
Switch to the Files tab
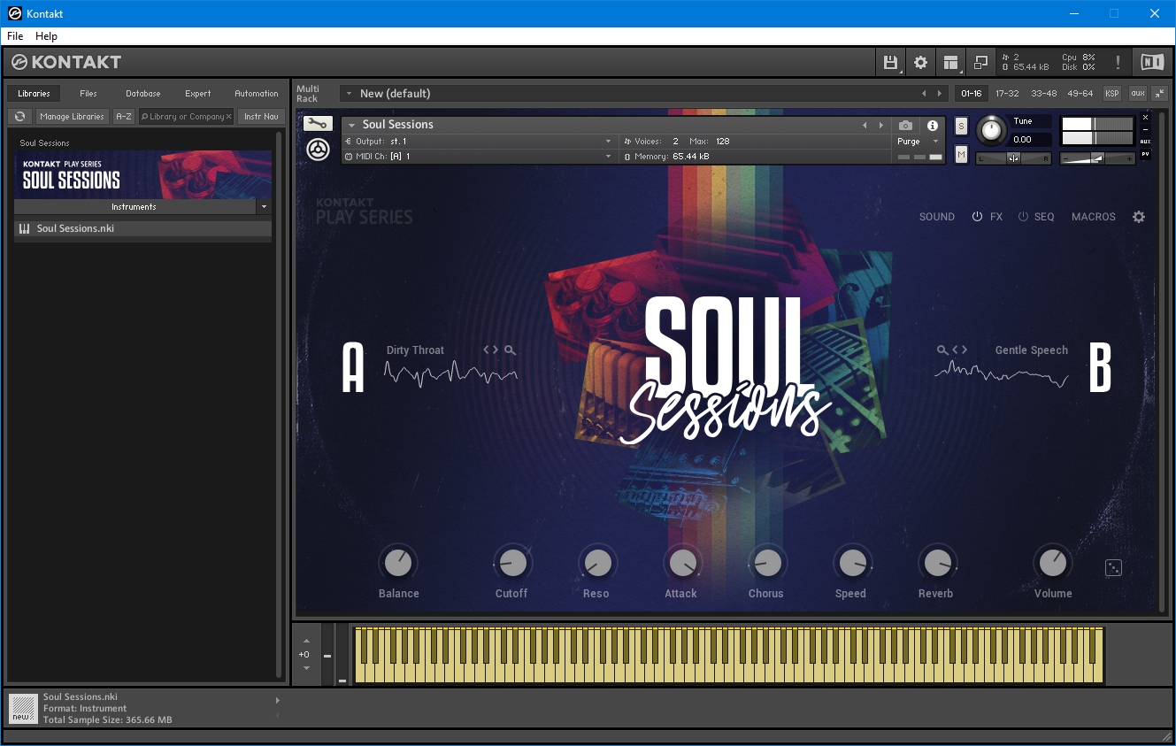[x=88, y=94]
